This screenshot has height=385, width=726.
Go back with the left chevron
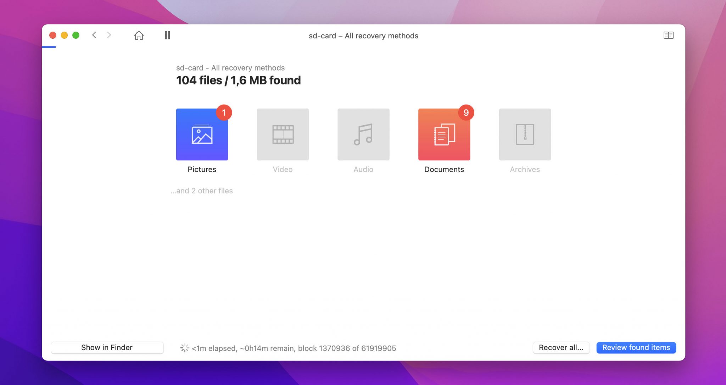point(94,35)
